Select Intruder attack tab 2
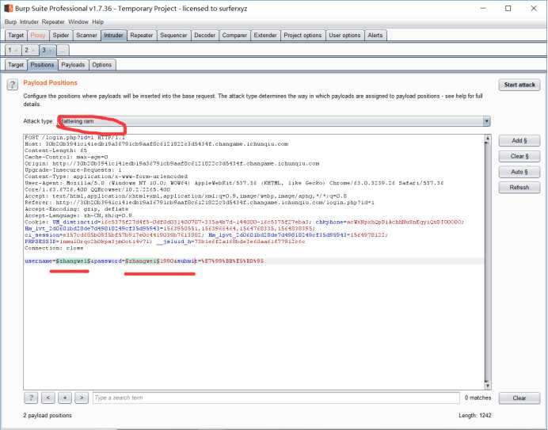 (x=30, y=51)
